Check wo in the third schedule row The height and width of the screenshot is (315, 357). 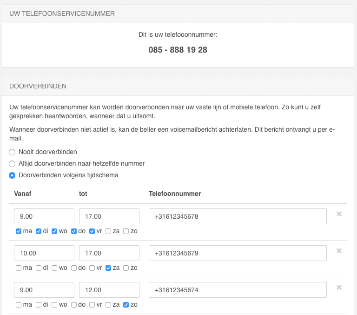54,305
